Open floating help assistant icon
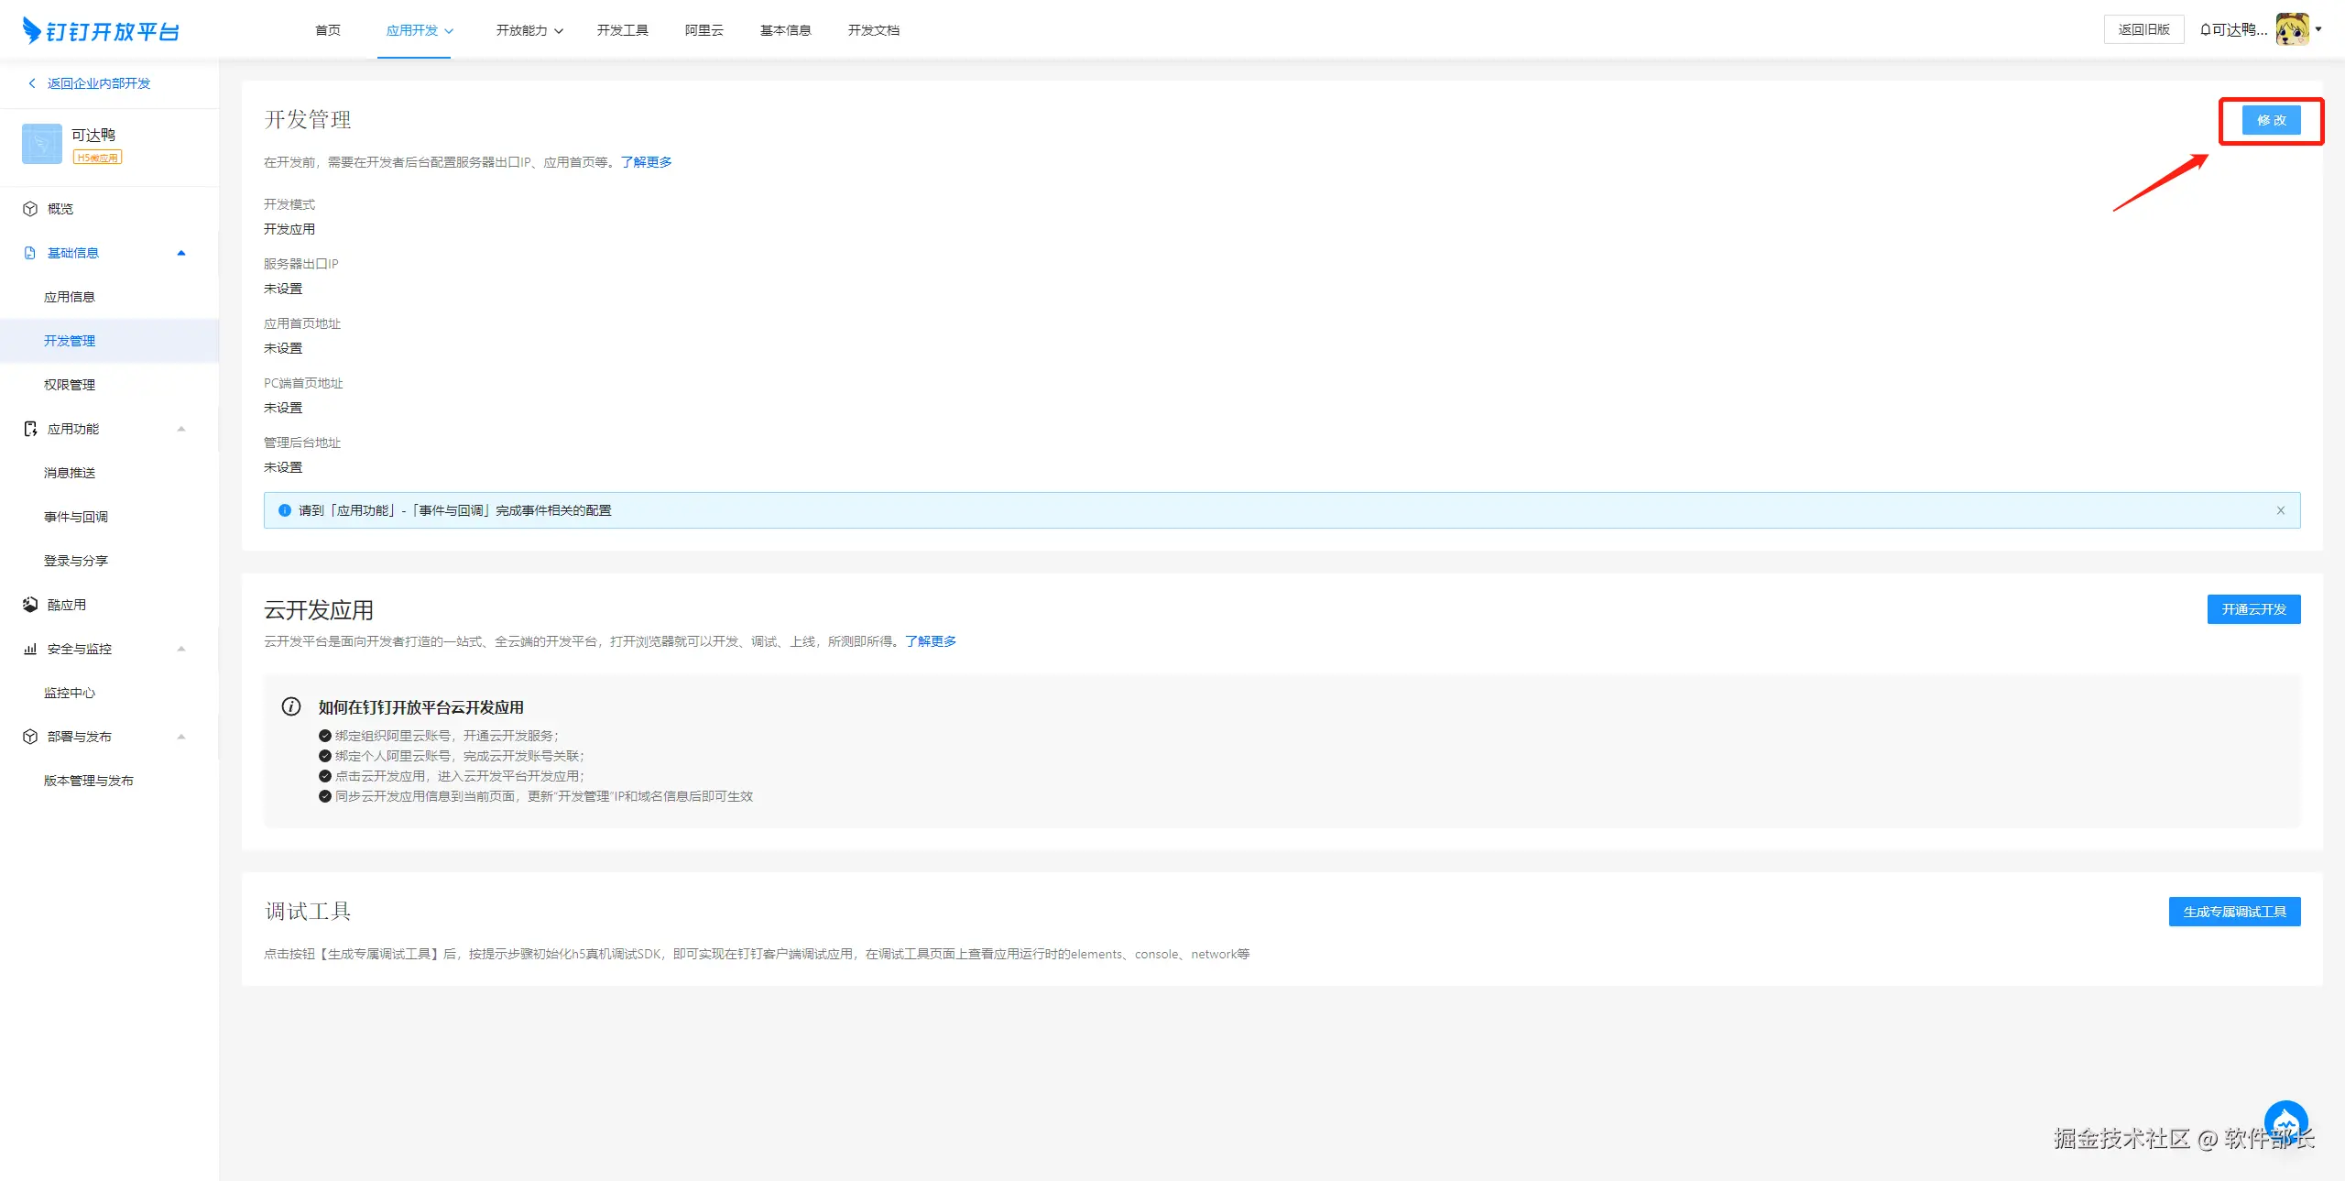Viewport: 2345px width, 1181px height. click(2285, 1121)
